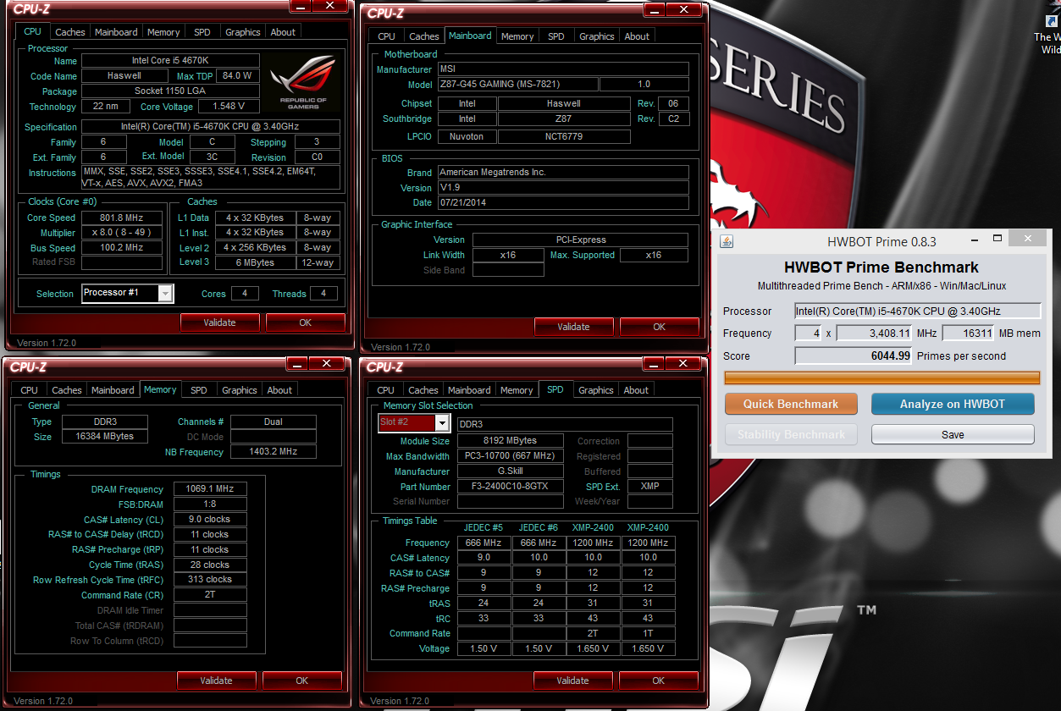1061x711 pixels.
Task: Open Graphics tab in CPU-Z CPU window
Action: [242, 32]
